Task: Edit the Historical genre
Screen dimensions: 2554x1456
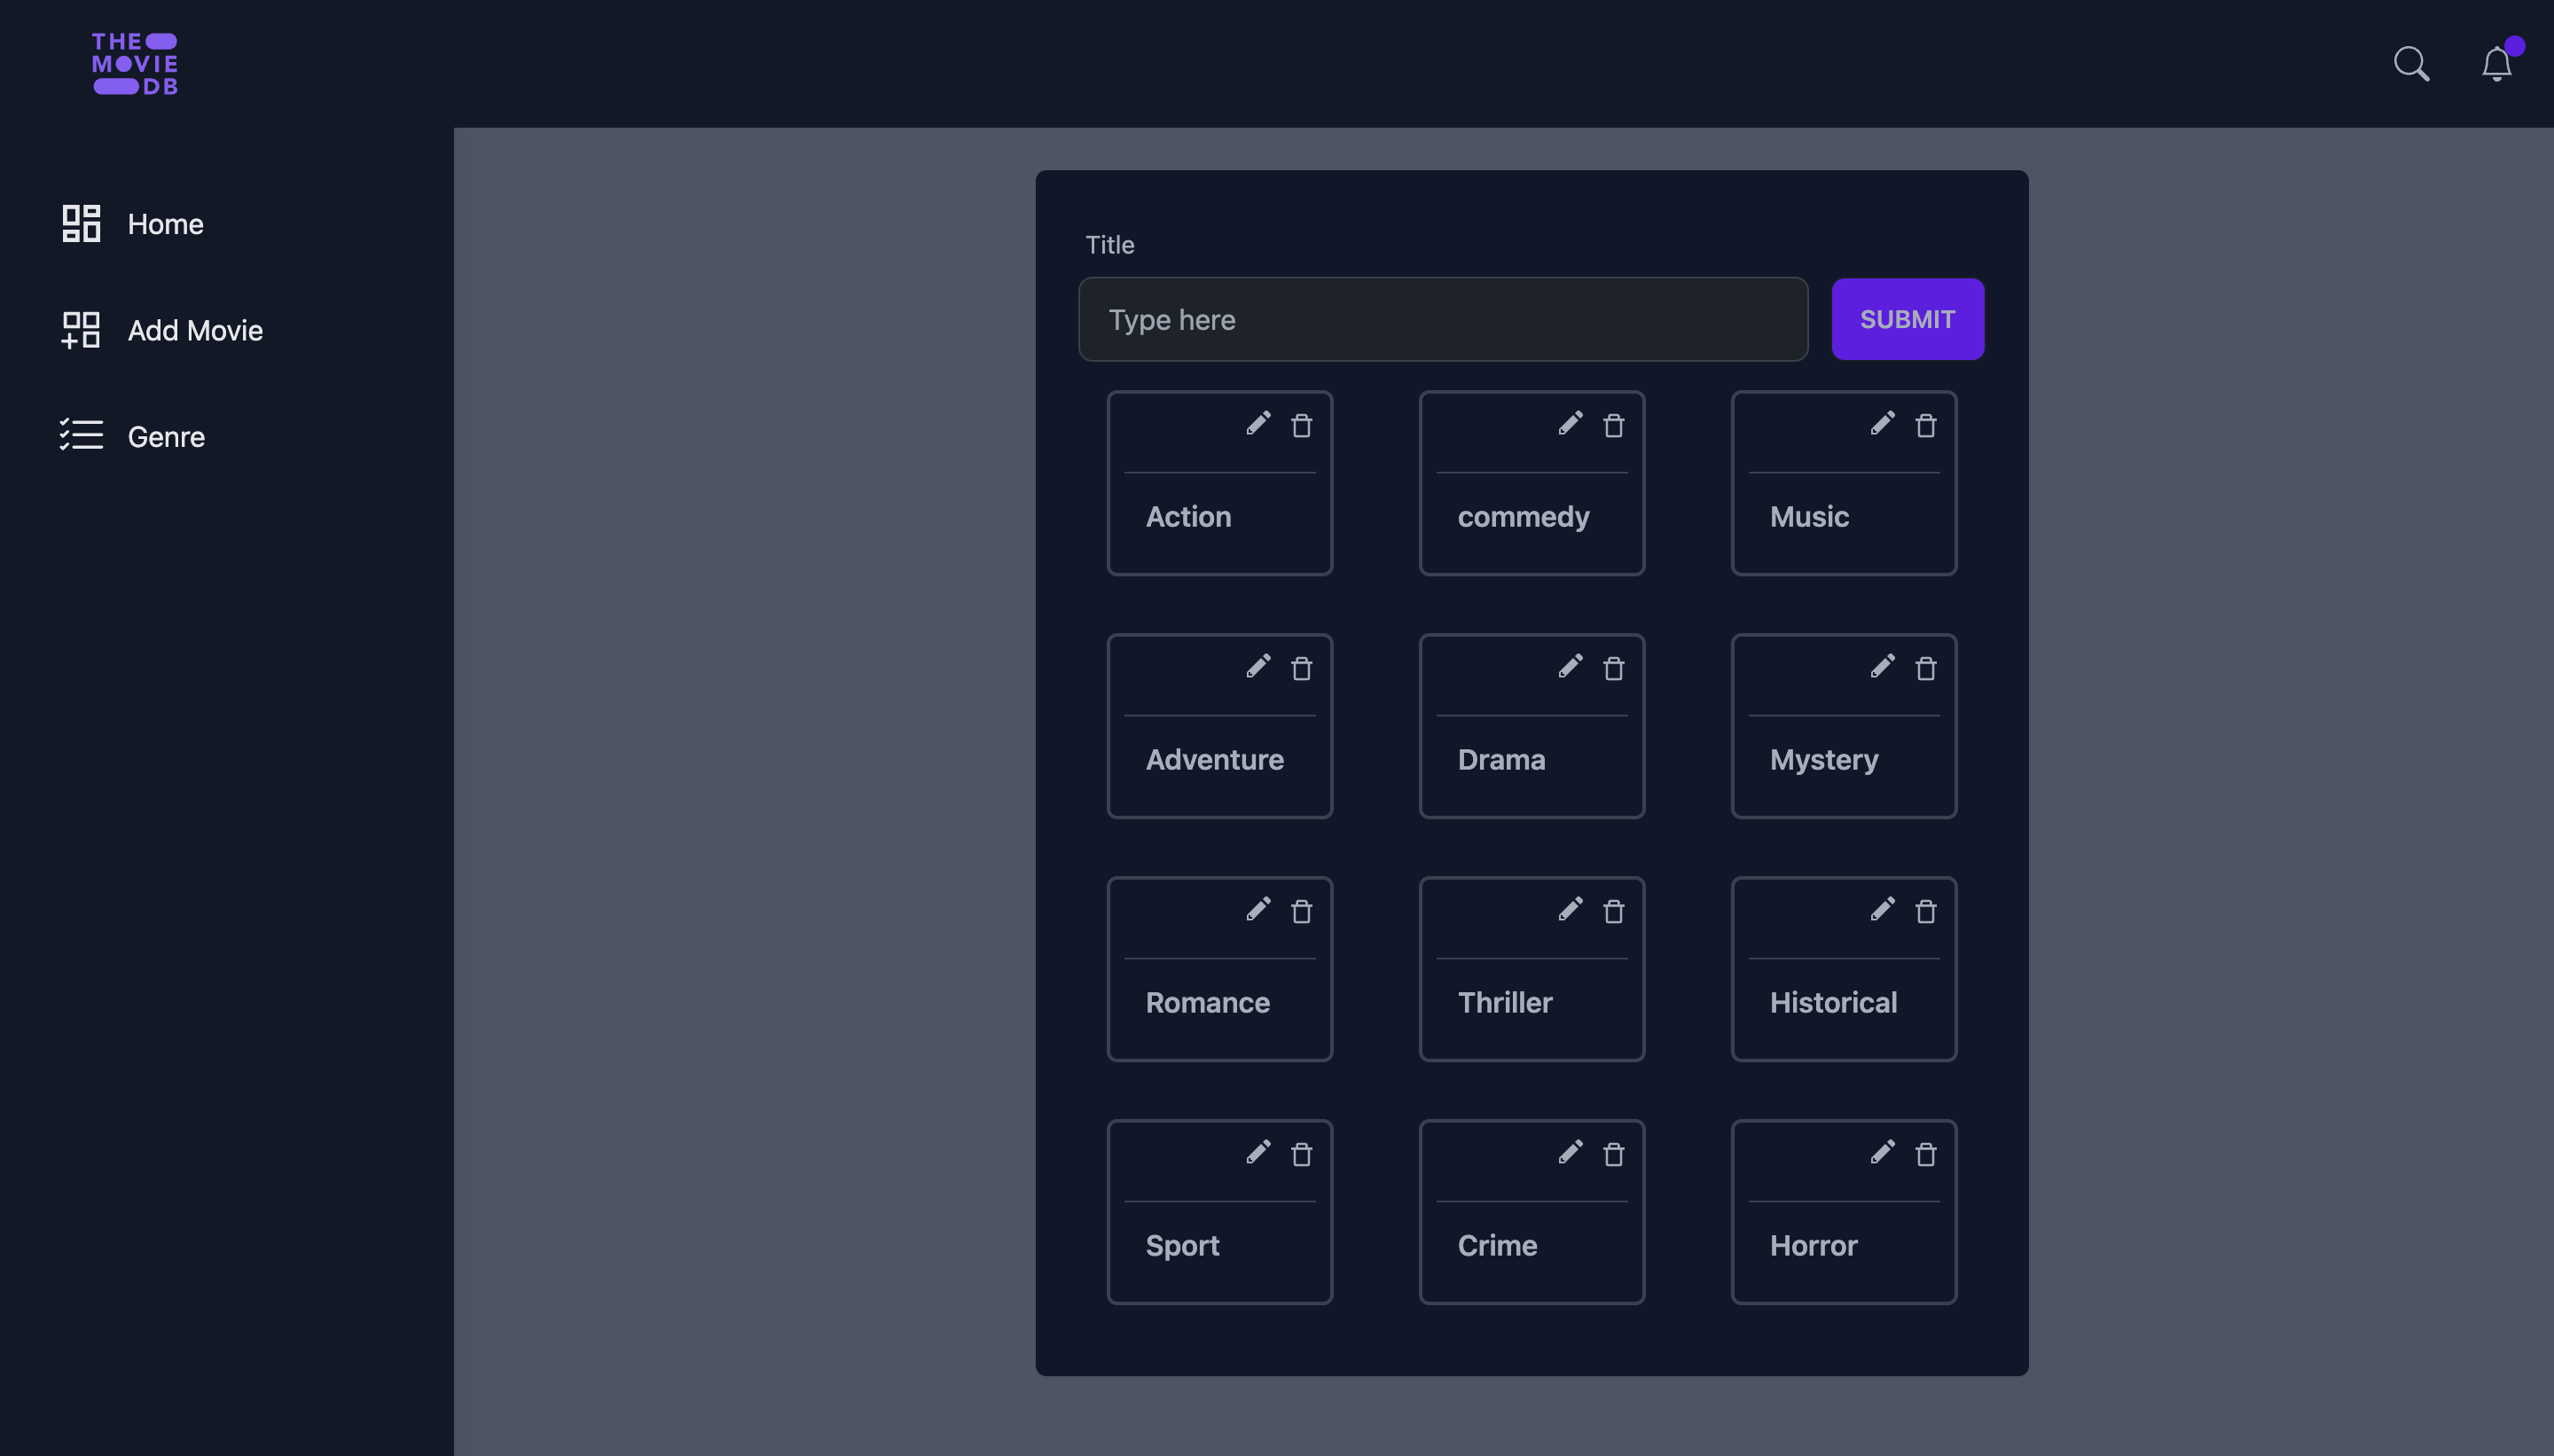Action: pos(1883,910)
